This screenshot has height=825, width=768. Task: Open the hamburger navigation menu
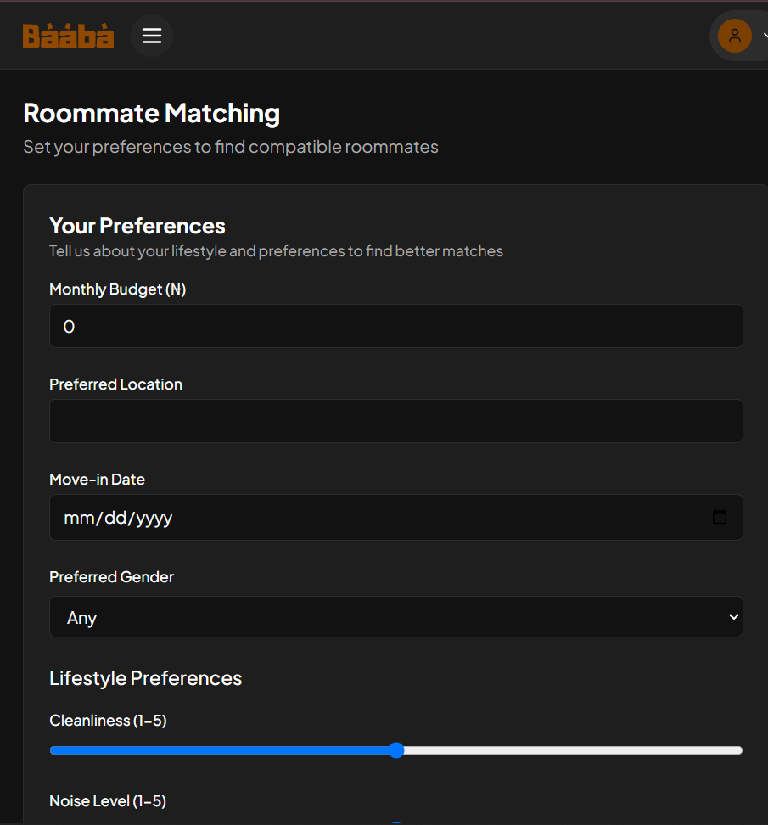pos(152,36)
